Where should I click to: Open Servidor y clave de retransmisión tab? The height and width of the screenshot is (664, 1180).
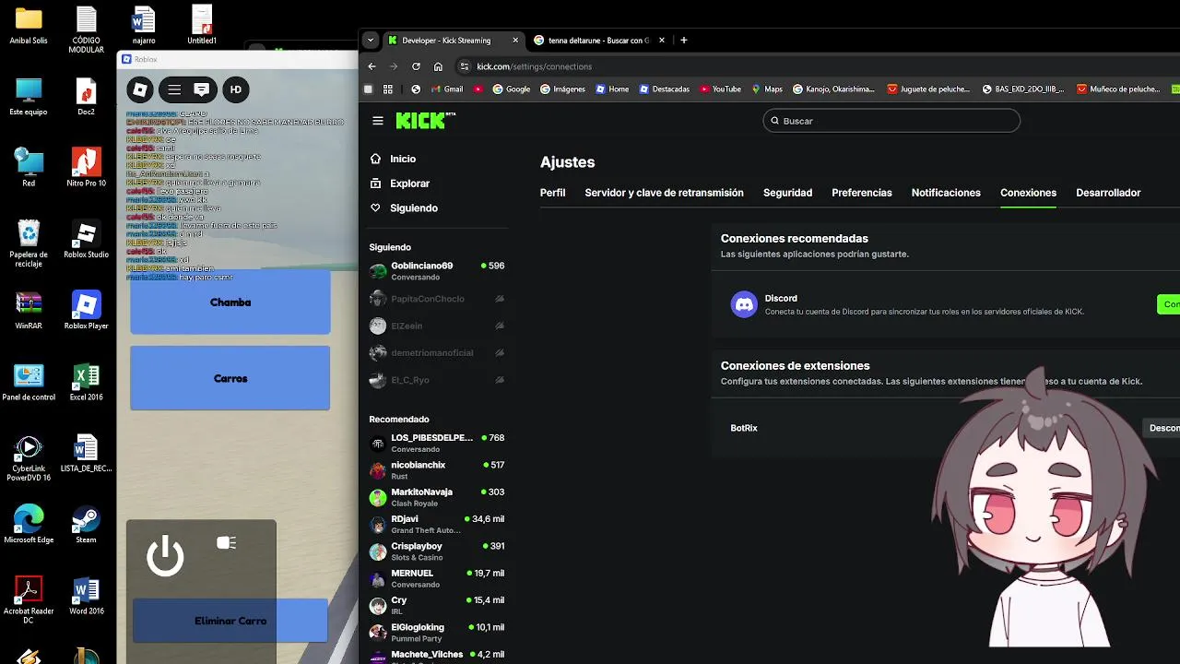(x=664, y=193)
